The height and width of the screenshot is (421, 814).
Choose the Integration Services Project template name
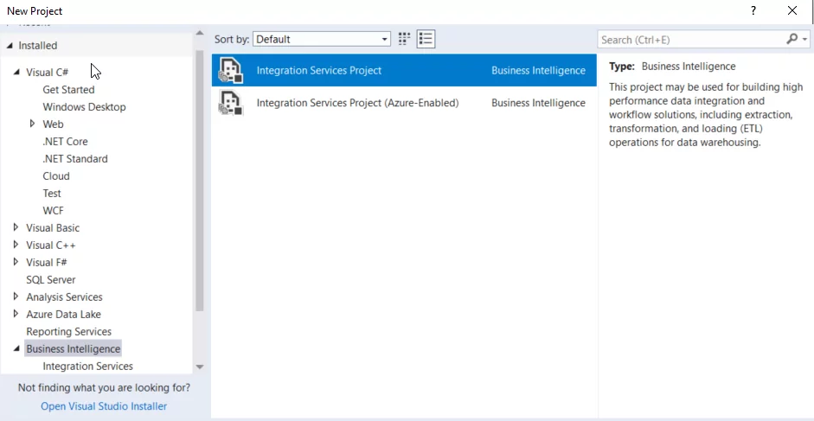318,70
